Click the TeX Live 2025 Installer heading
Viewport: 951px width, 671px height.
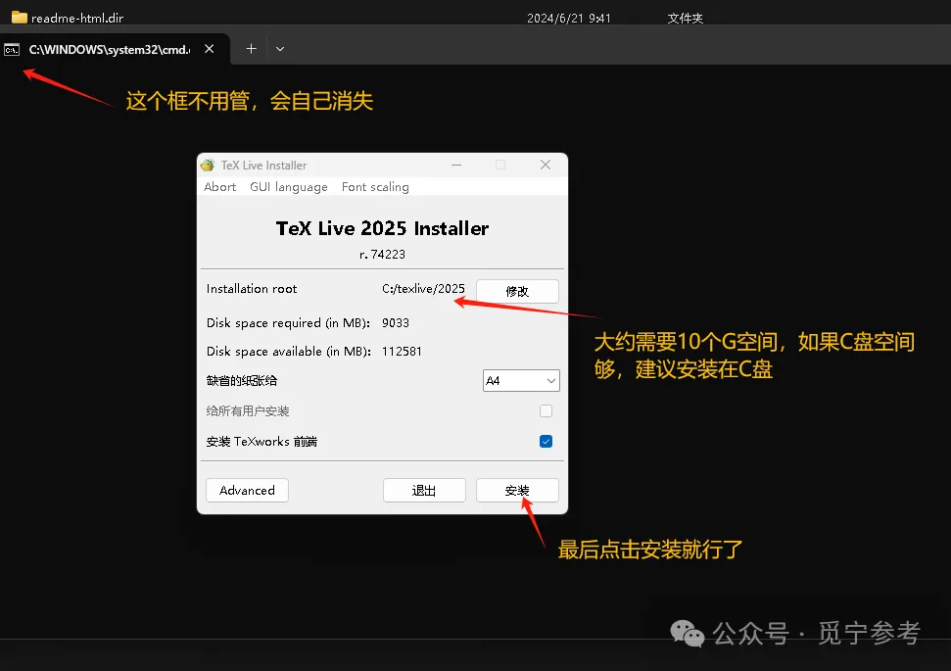pos(382,228)
